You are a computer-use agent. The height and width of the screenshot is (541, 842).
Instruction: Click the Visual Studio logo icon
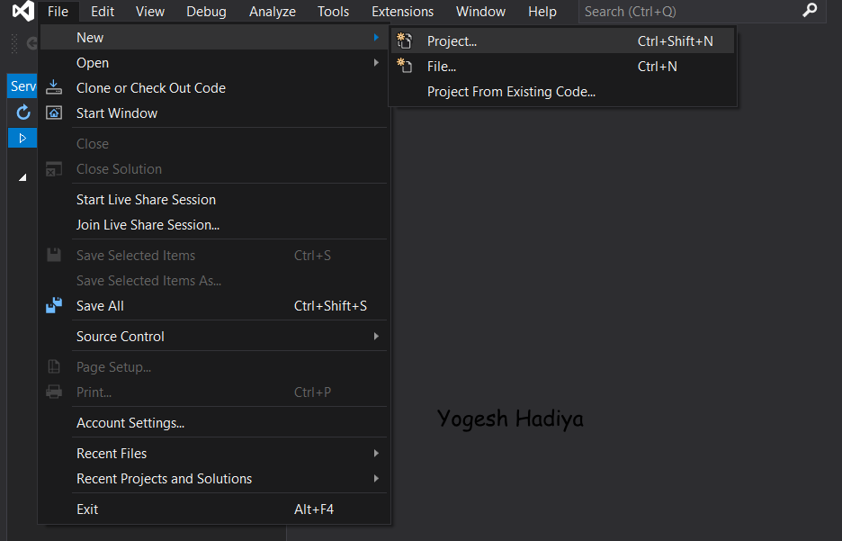[x=22, y=12]
